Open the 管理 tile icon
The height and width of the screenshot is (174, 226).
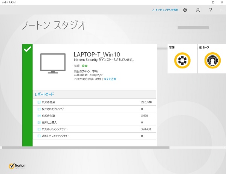(182, 61)
